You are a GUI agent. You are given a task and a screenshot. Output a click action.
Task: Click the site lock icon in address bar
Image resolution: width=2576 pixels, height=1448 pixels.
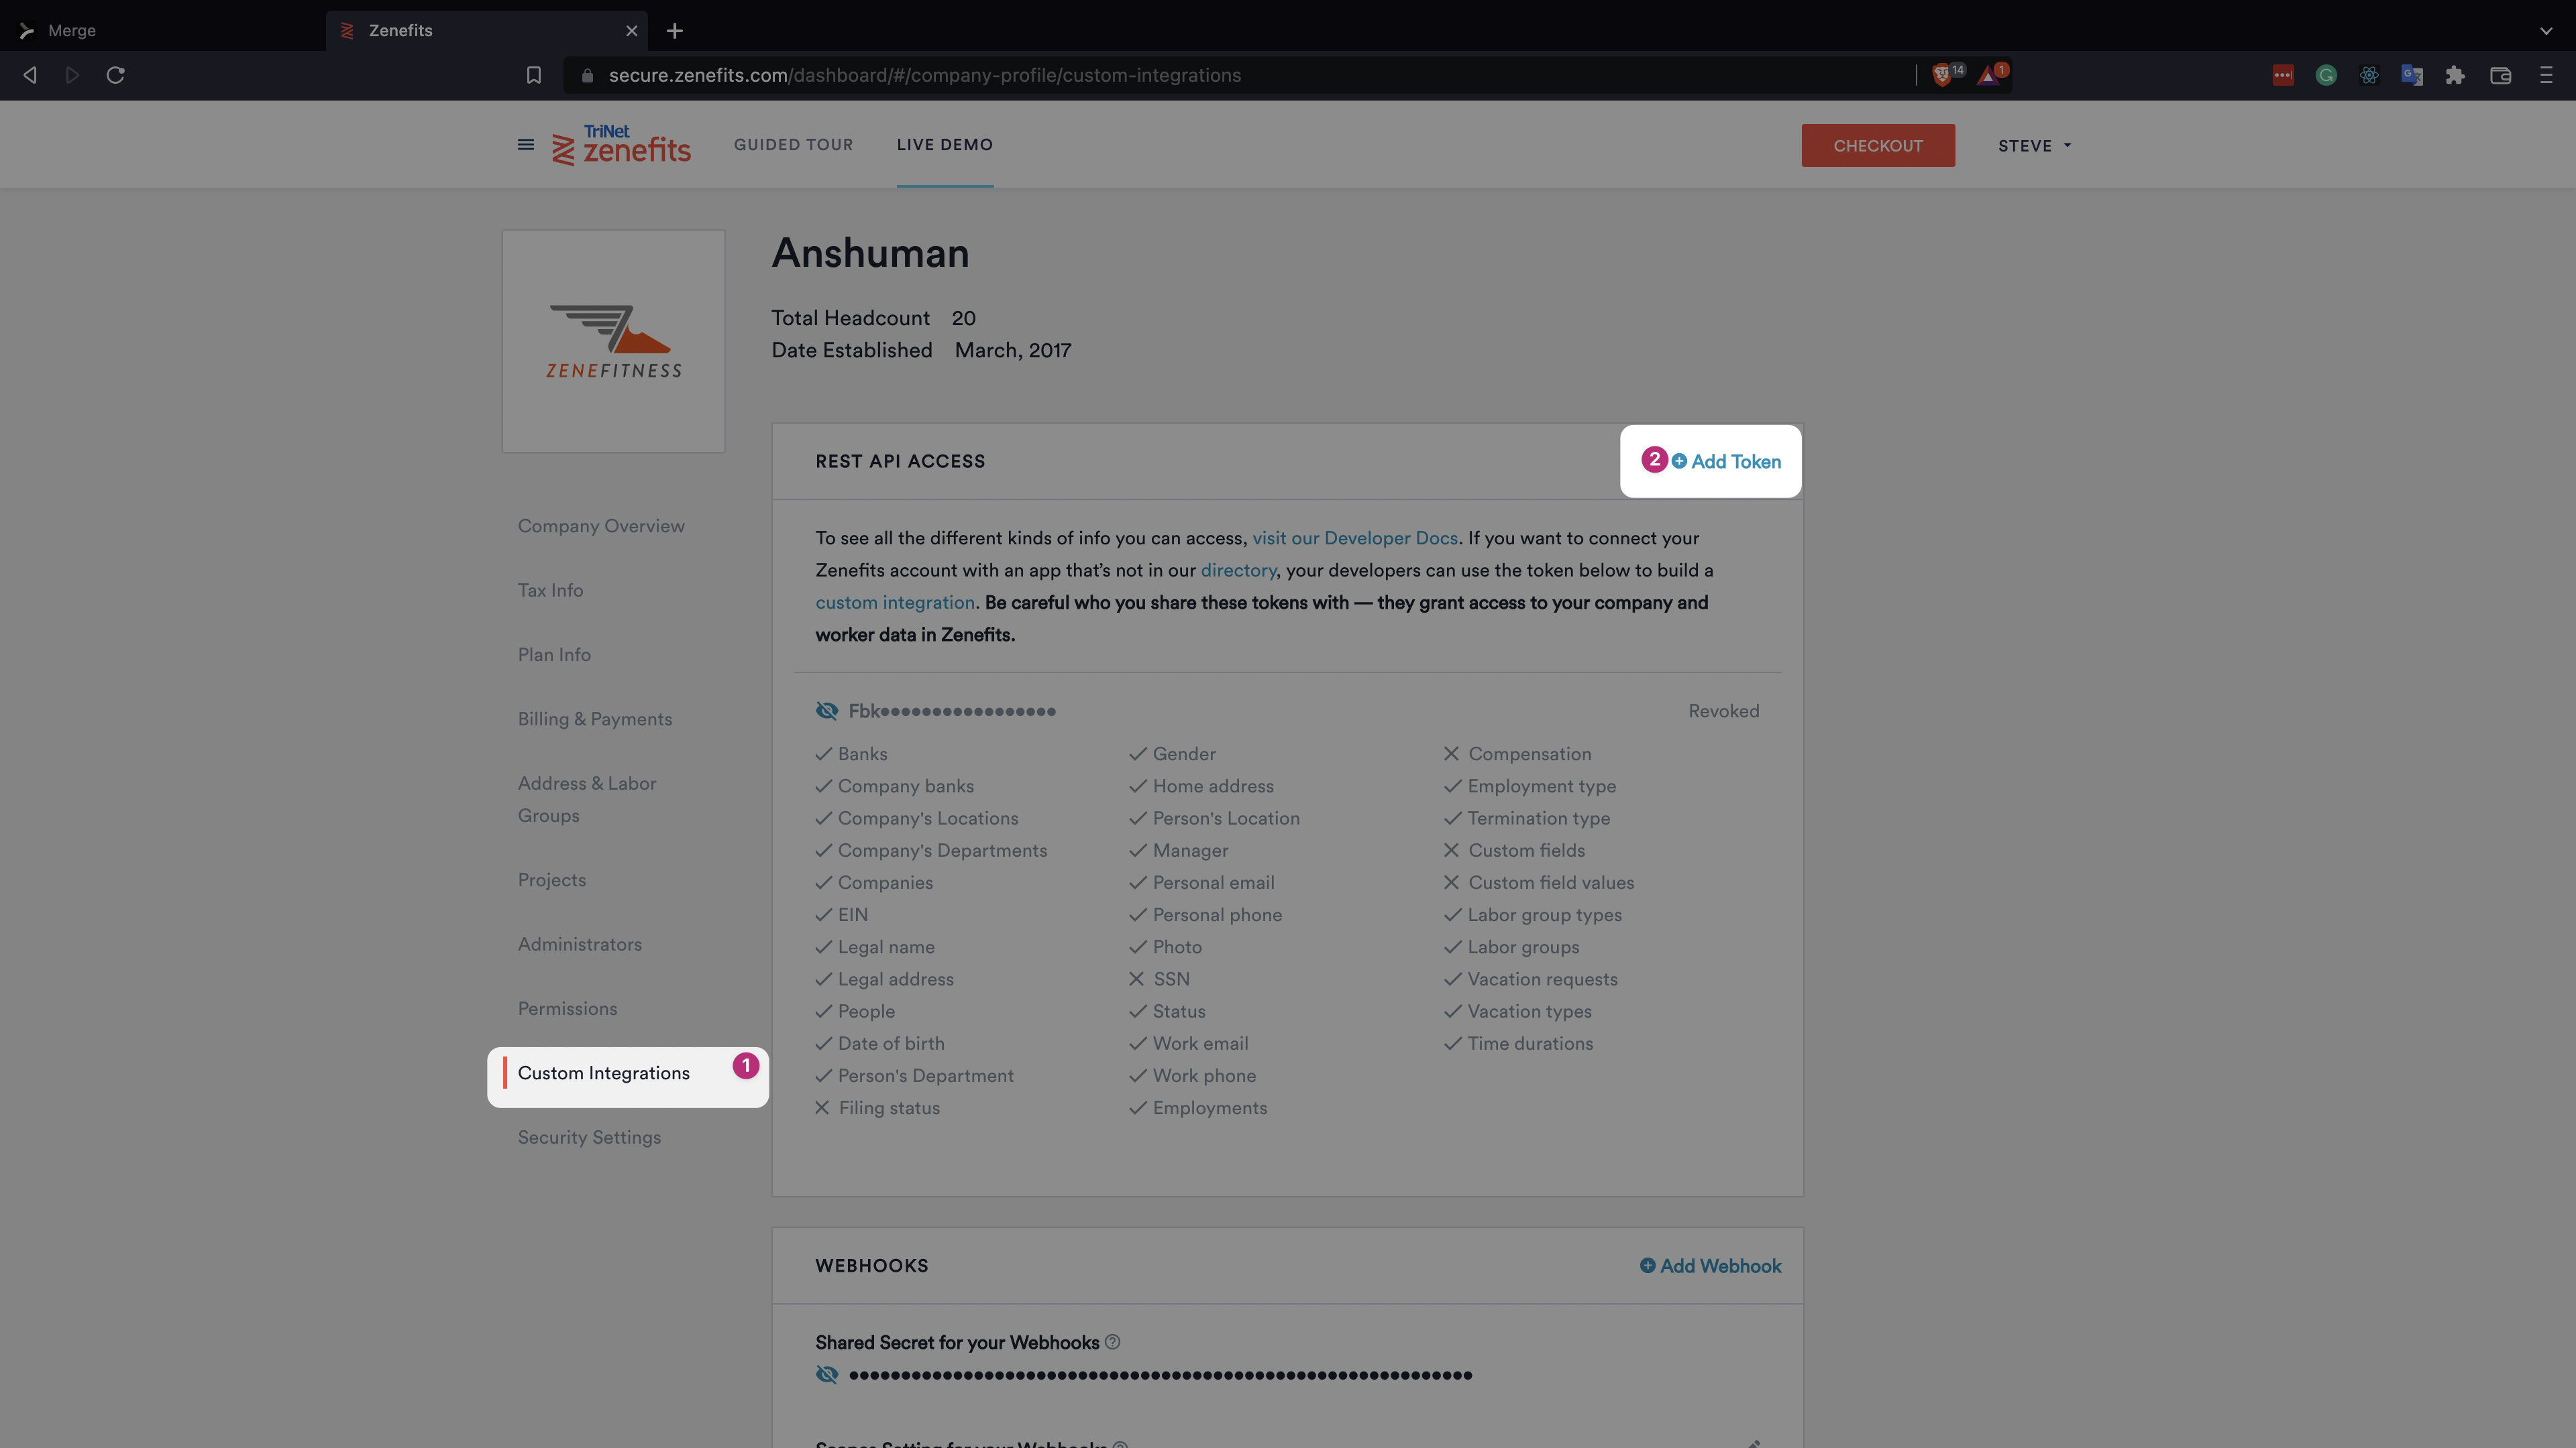[587, 75]
